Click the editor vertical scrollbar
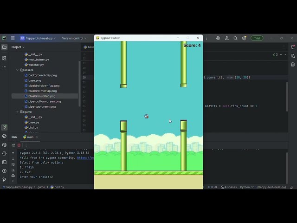The image size is (297, 223). tap(287, 97)
